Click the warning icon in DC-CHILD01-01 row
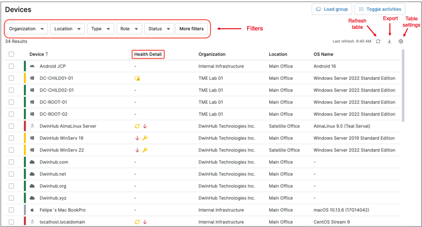Viewport: 422px width, 227px height. click(x=138, y=79)
